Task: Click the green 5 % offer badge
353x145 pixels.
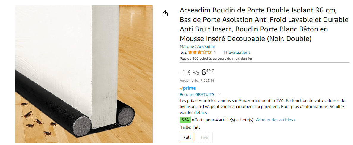Action: 185,120
